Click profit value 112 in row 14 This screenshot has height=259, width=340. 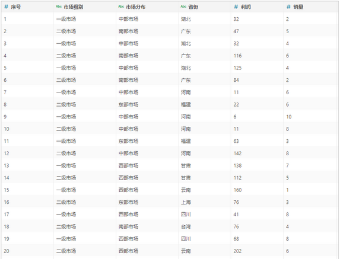click(x=237, y=178)
